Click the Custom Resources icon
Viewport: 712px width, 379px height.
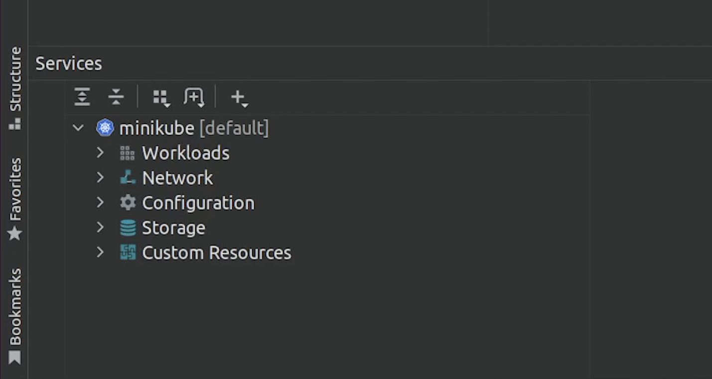click(x=128, y=253)
